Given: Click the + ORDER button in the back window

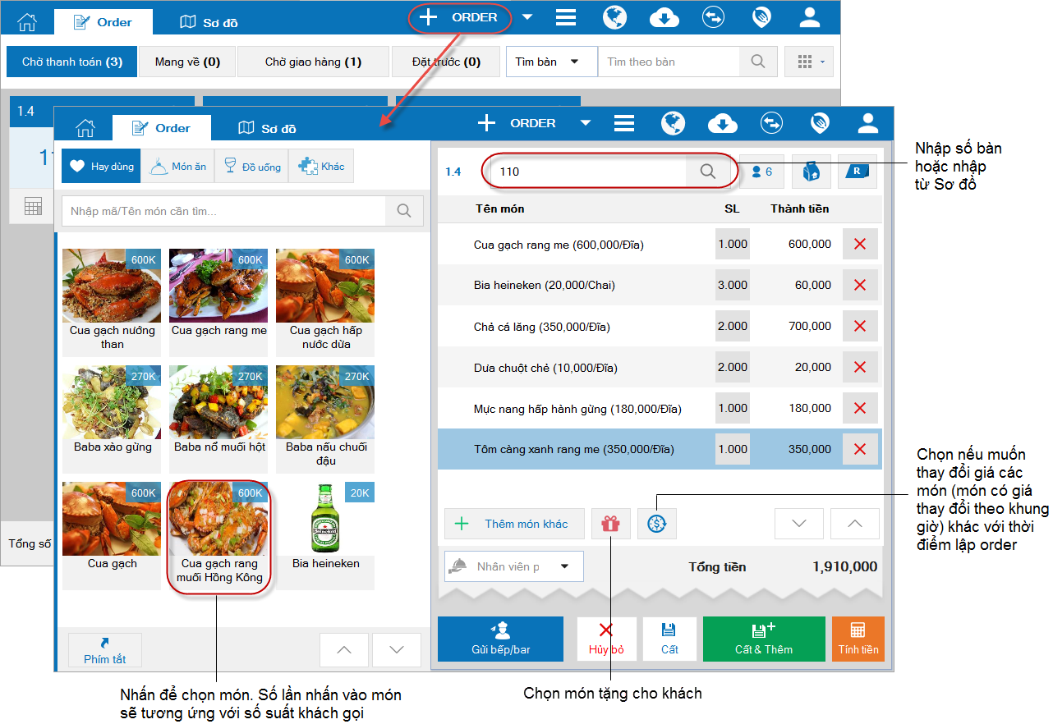Looking at the screenshot, I should click(459, 17).
